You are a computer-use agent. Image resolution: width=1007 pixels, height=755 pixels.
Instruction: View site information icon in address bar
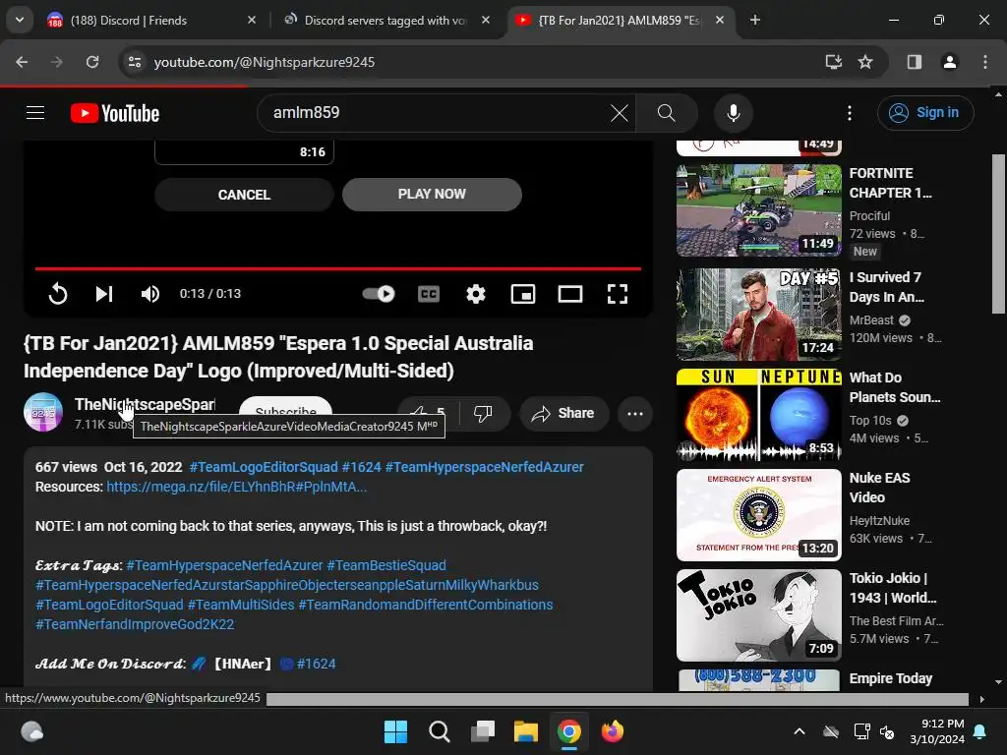coord(135,62)
